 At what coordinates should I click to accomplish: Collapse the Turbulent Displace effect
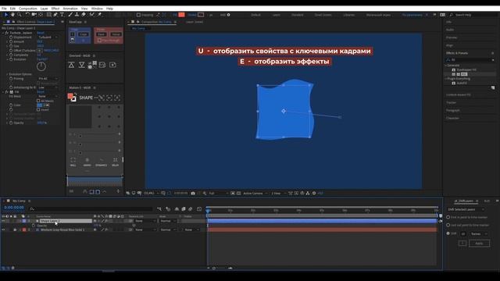pyautogui.click(x=3, y=33)
